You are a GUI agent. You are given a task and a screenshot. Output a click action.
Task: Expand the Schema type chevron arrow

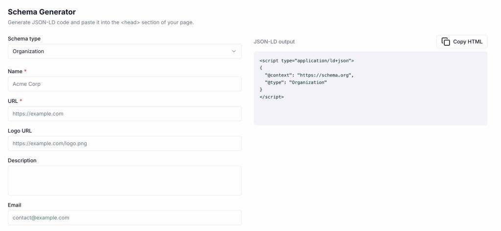tap(234, 51)
